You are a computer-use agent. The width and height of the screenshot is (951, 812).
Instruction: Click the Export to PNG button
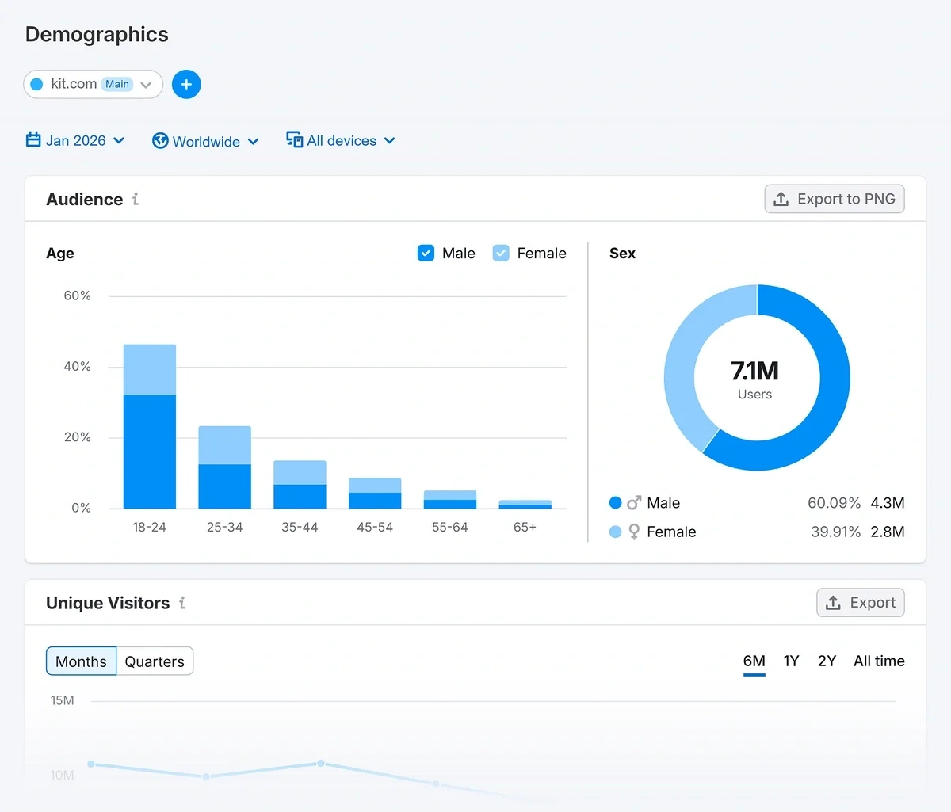(835, 198)
